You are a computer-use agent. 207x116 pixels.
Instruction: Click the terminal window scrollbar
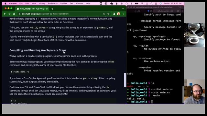coord(183,94)
